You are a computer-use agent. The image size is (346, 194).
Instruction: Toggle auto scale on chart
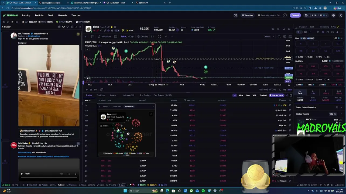[x=289, y=90]
